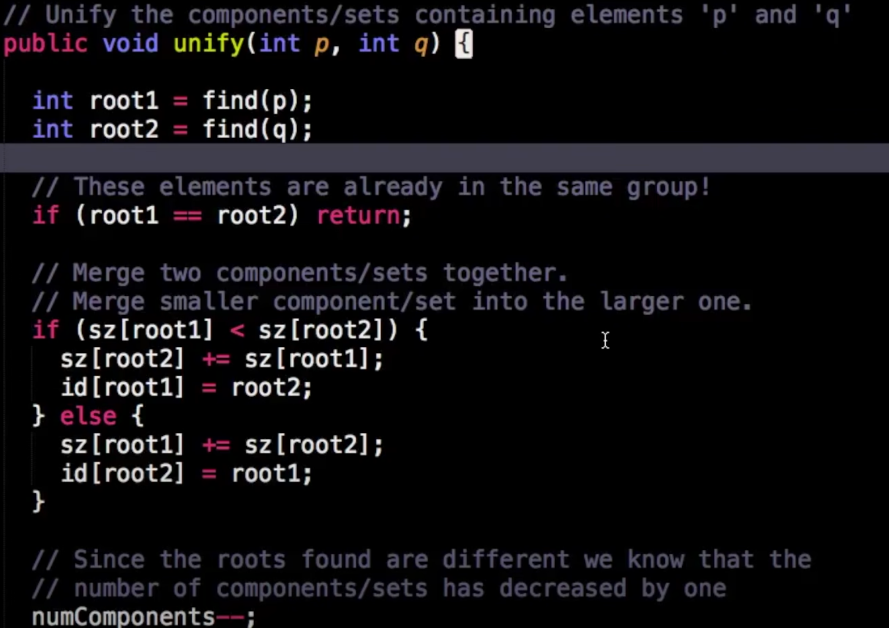Click the 'numComponents' variable

pos(123,617)
